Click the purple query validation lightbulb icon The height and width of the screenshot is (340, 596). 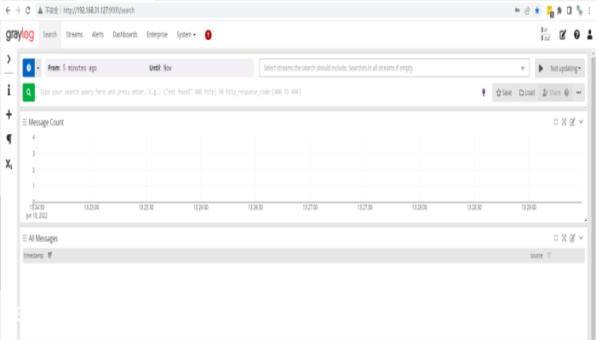[x=484, y=92]
